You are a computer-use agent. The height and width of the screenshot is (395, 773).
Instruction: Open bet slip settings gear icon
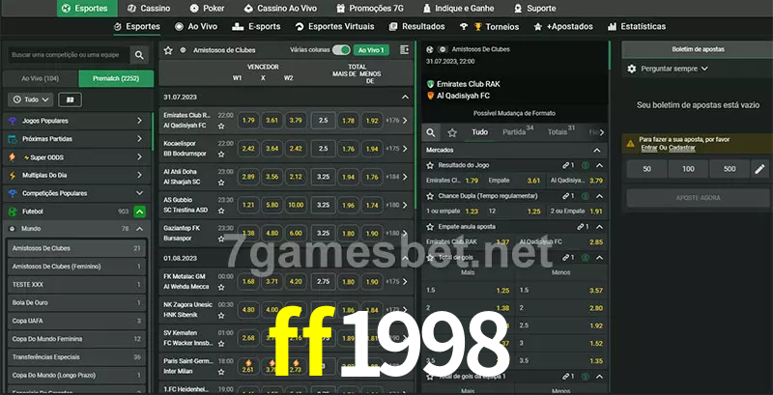tap(632, 69)
